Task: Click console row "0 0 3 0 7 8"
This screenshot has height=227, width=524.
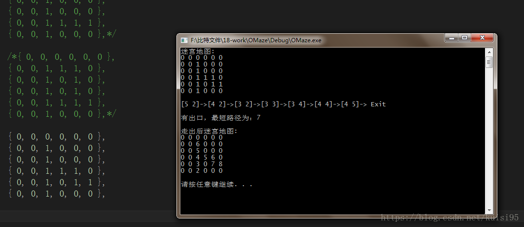Action: click(x=202, y=164)
